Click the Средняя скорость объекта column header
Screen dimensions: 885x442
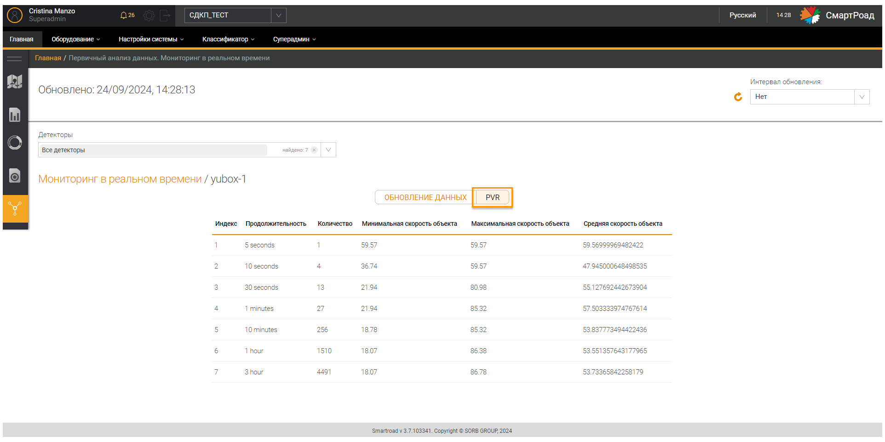[623, 224]
